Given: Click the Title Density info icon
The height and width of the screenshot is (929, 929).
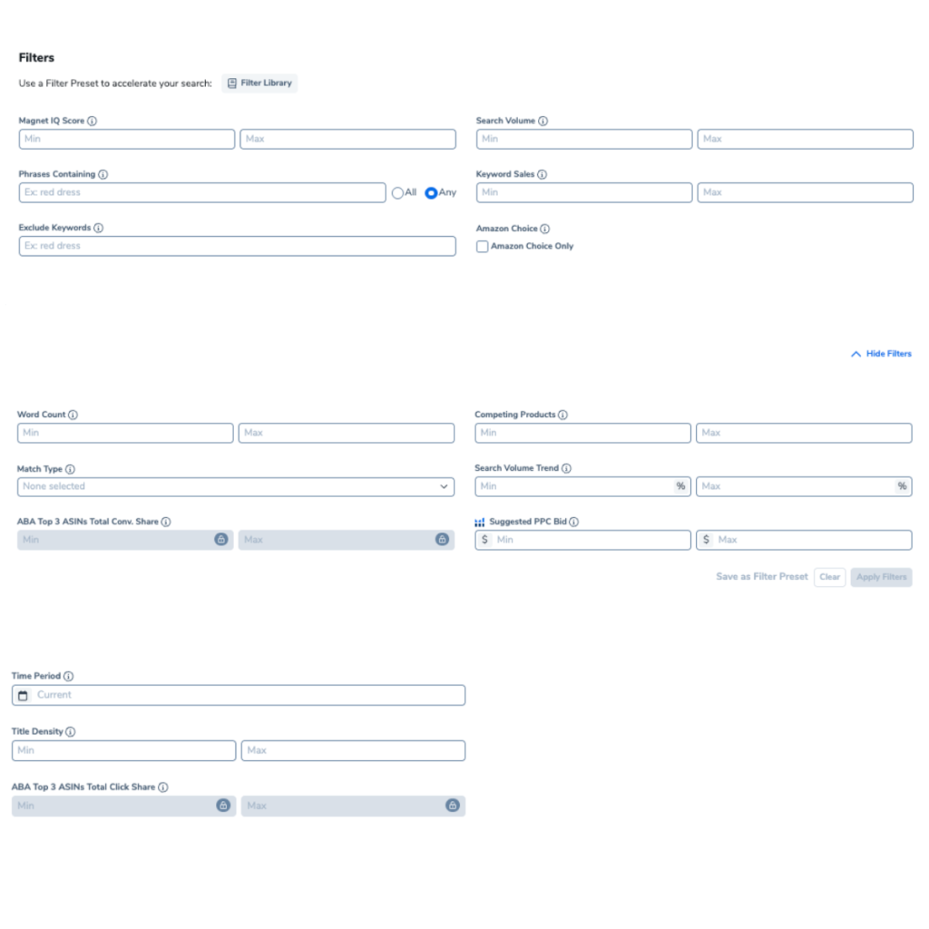Looking at the screenshot, I should (71, 732).
